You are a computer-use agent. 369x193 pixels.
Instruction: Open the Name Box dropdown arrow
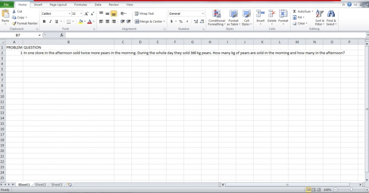coord(39,35)
